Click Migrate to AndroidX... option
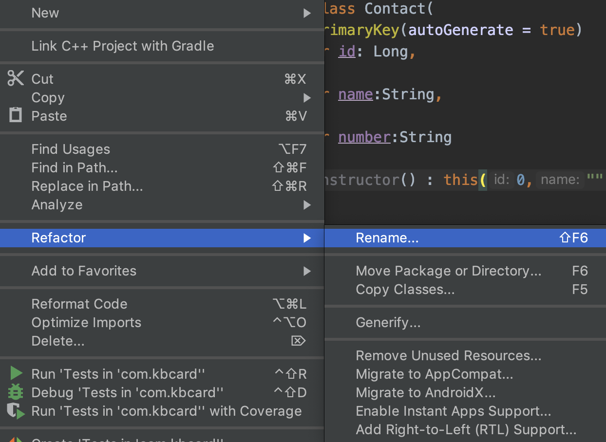Image resolution: width=606 pixels, height=442 pixels. (425, 392)
